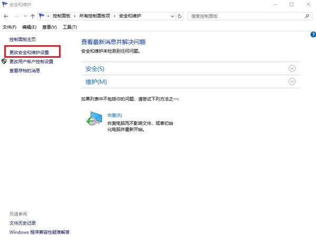316x241 pixels.
Task: Minimize the 安全和维护 window
Action: 275,4
